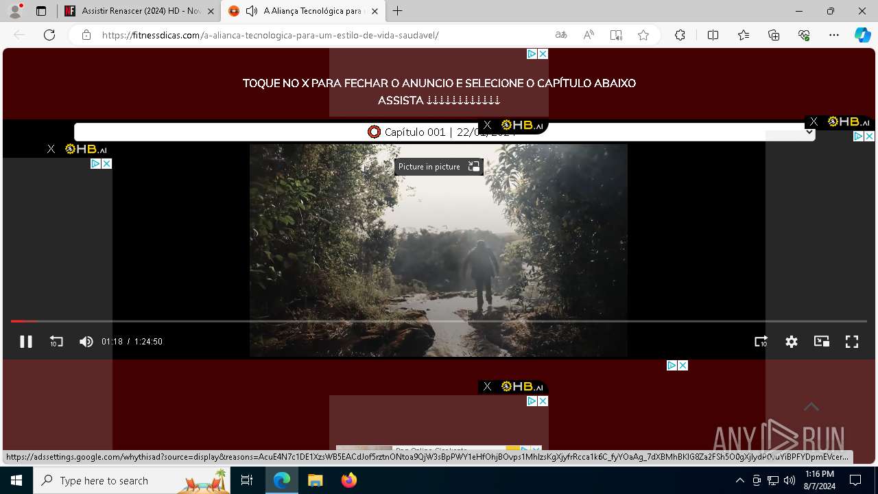
Task: Open the Favorites list
Action: click(744, 35)
